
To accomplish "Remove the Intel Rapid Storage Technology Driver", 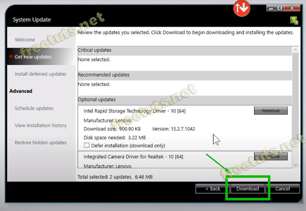I will pyautogui.click(x=271, y=111).
